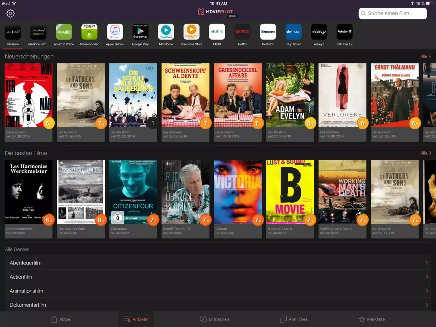
Task: Open the settings gear icon
Action: 10,13
